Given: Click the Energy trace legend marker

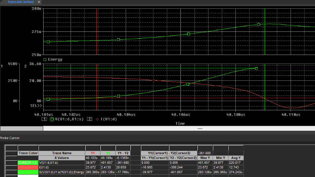Looking at the screenshot, I should pyautogui.click(x=45, y=60).
